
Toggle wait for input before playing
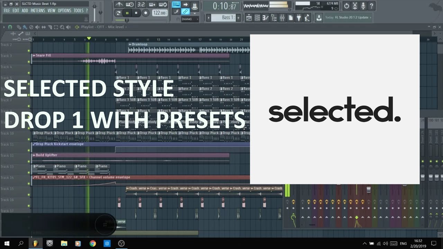click(130, 4)
